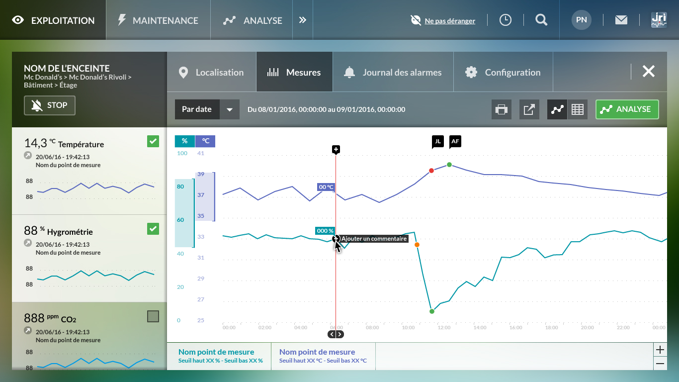Click the 888 ppm CO2 reading
The width and height of the screenshot is (679, 382).
[50, 318]
